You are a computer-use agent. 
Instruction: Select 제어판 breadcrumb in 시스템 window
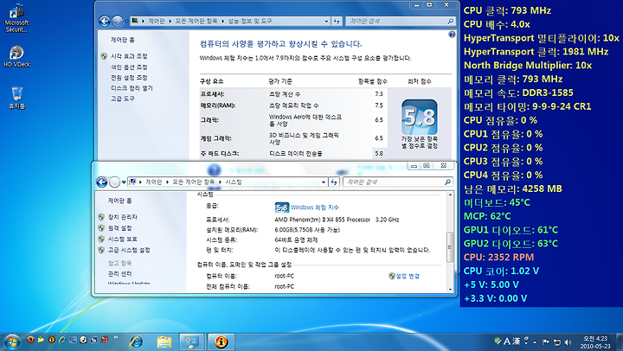[x=153, y=182]
